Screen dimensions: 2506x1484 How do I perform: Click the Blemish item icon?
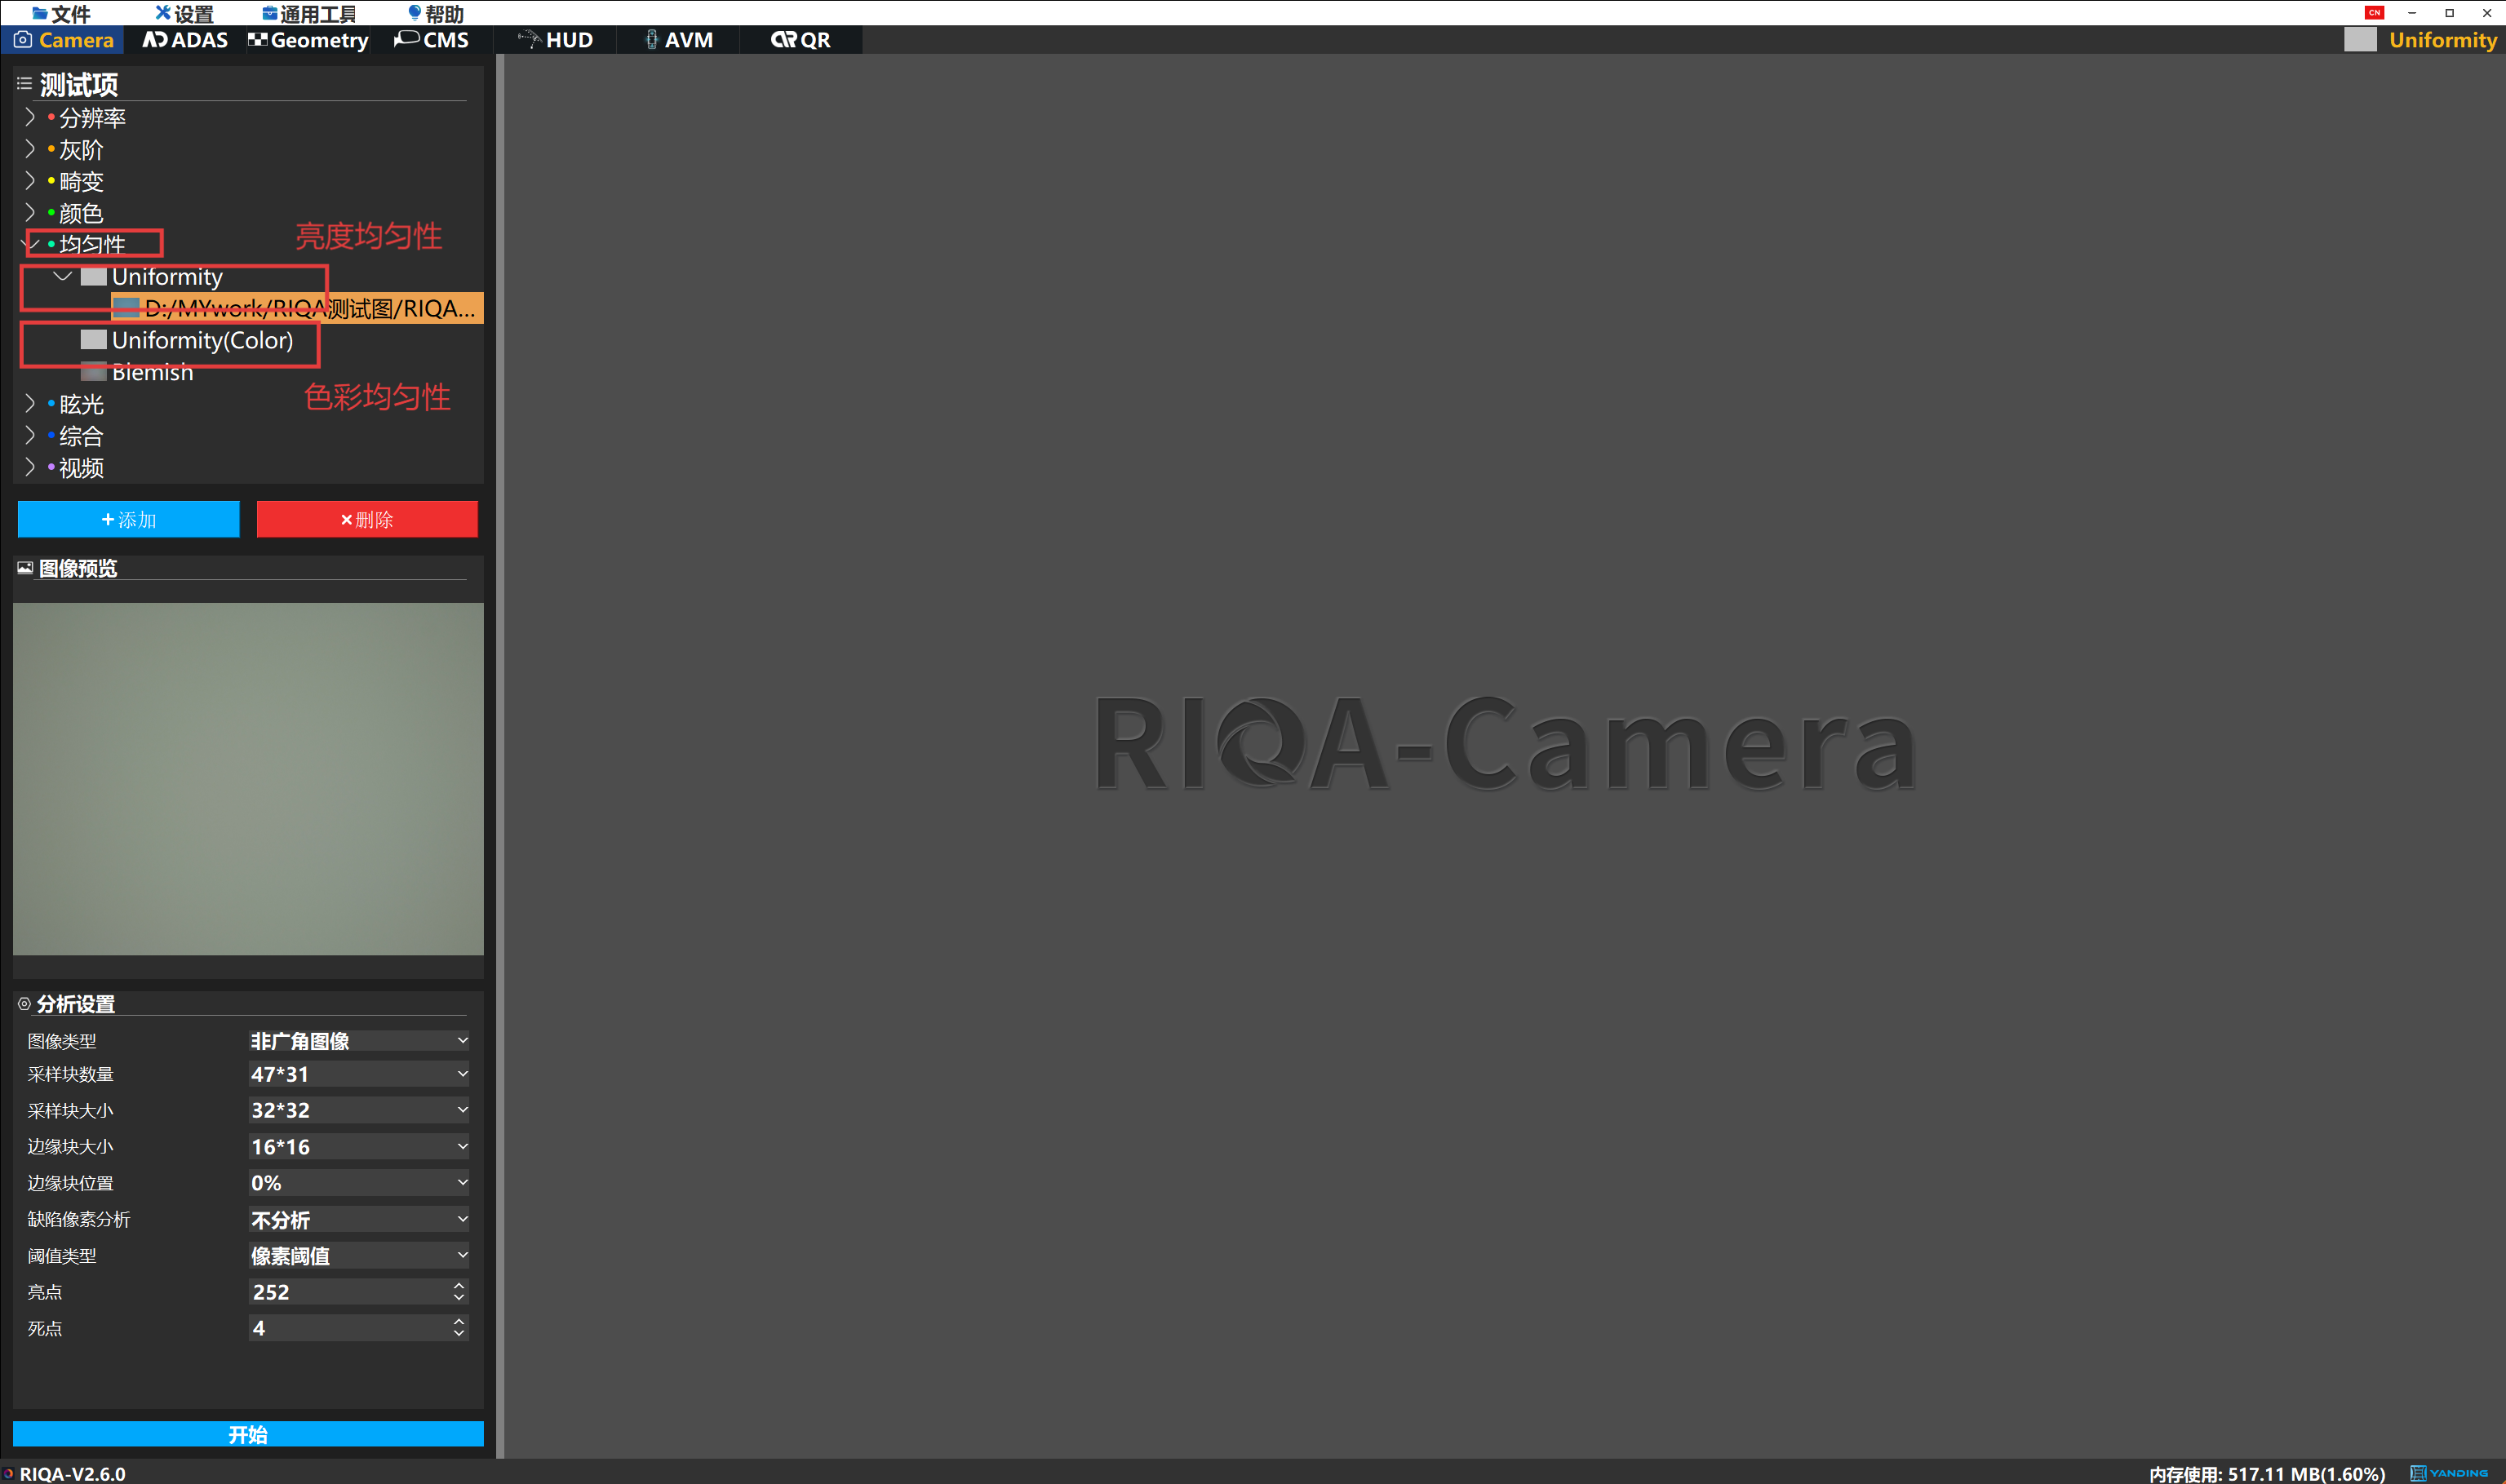[x=93, y=372]
